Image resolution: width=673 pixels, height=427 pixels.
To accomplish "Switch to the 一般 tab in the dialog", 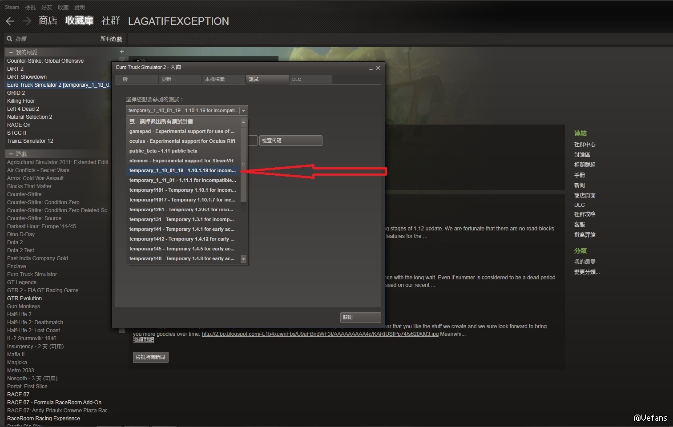I will click(x=137, y=79).
